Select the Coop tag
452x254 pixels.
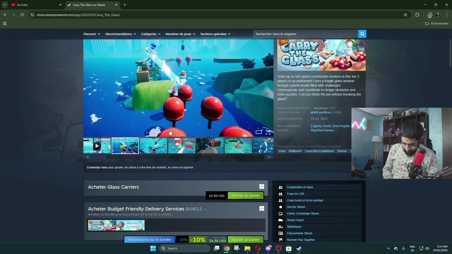[282, 151]
